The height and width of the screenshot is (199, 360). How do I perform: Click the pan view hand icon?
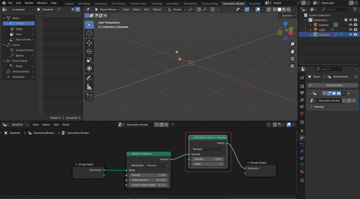point(292,51)
